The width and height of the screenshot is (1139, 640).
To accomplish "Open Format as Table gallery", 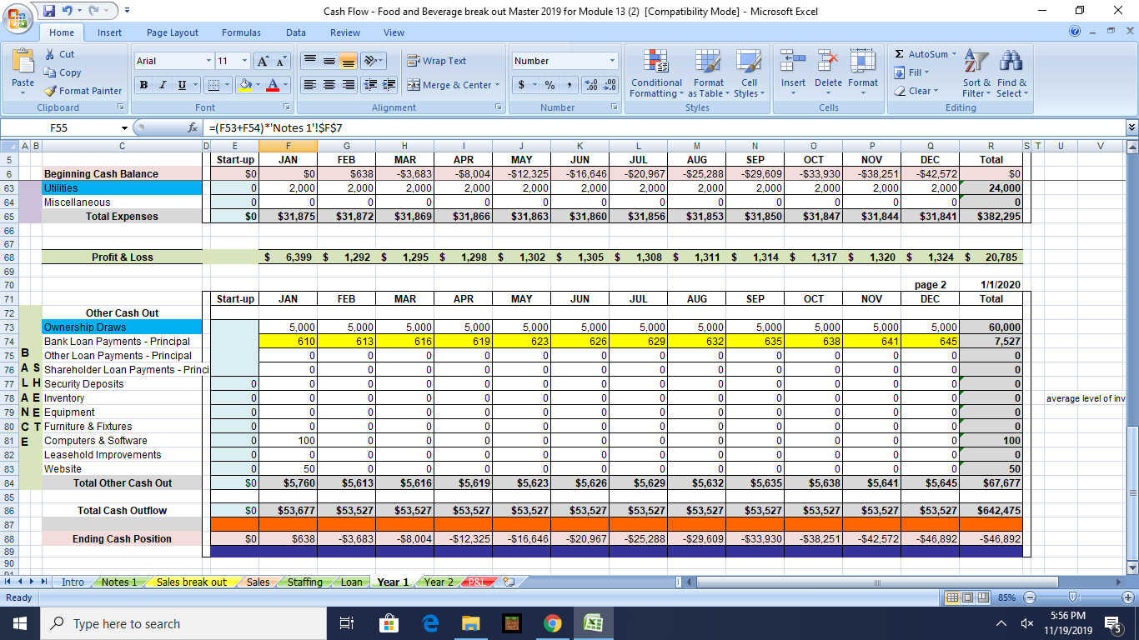I will click(708, 73).
